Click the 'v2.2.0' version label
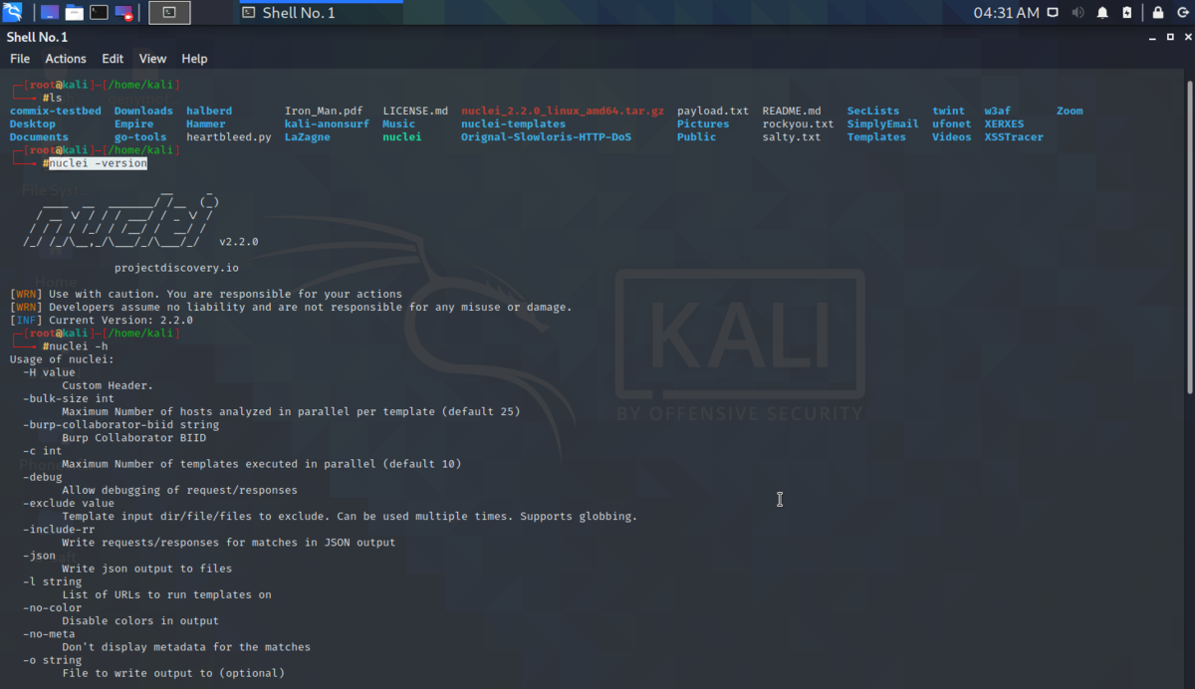1195x689 pixels. point(239,241)
